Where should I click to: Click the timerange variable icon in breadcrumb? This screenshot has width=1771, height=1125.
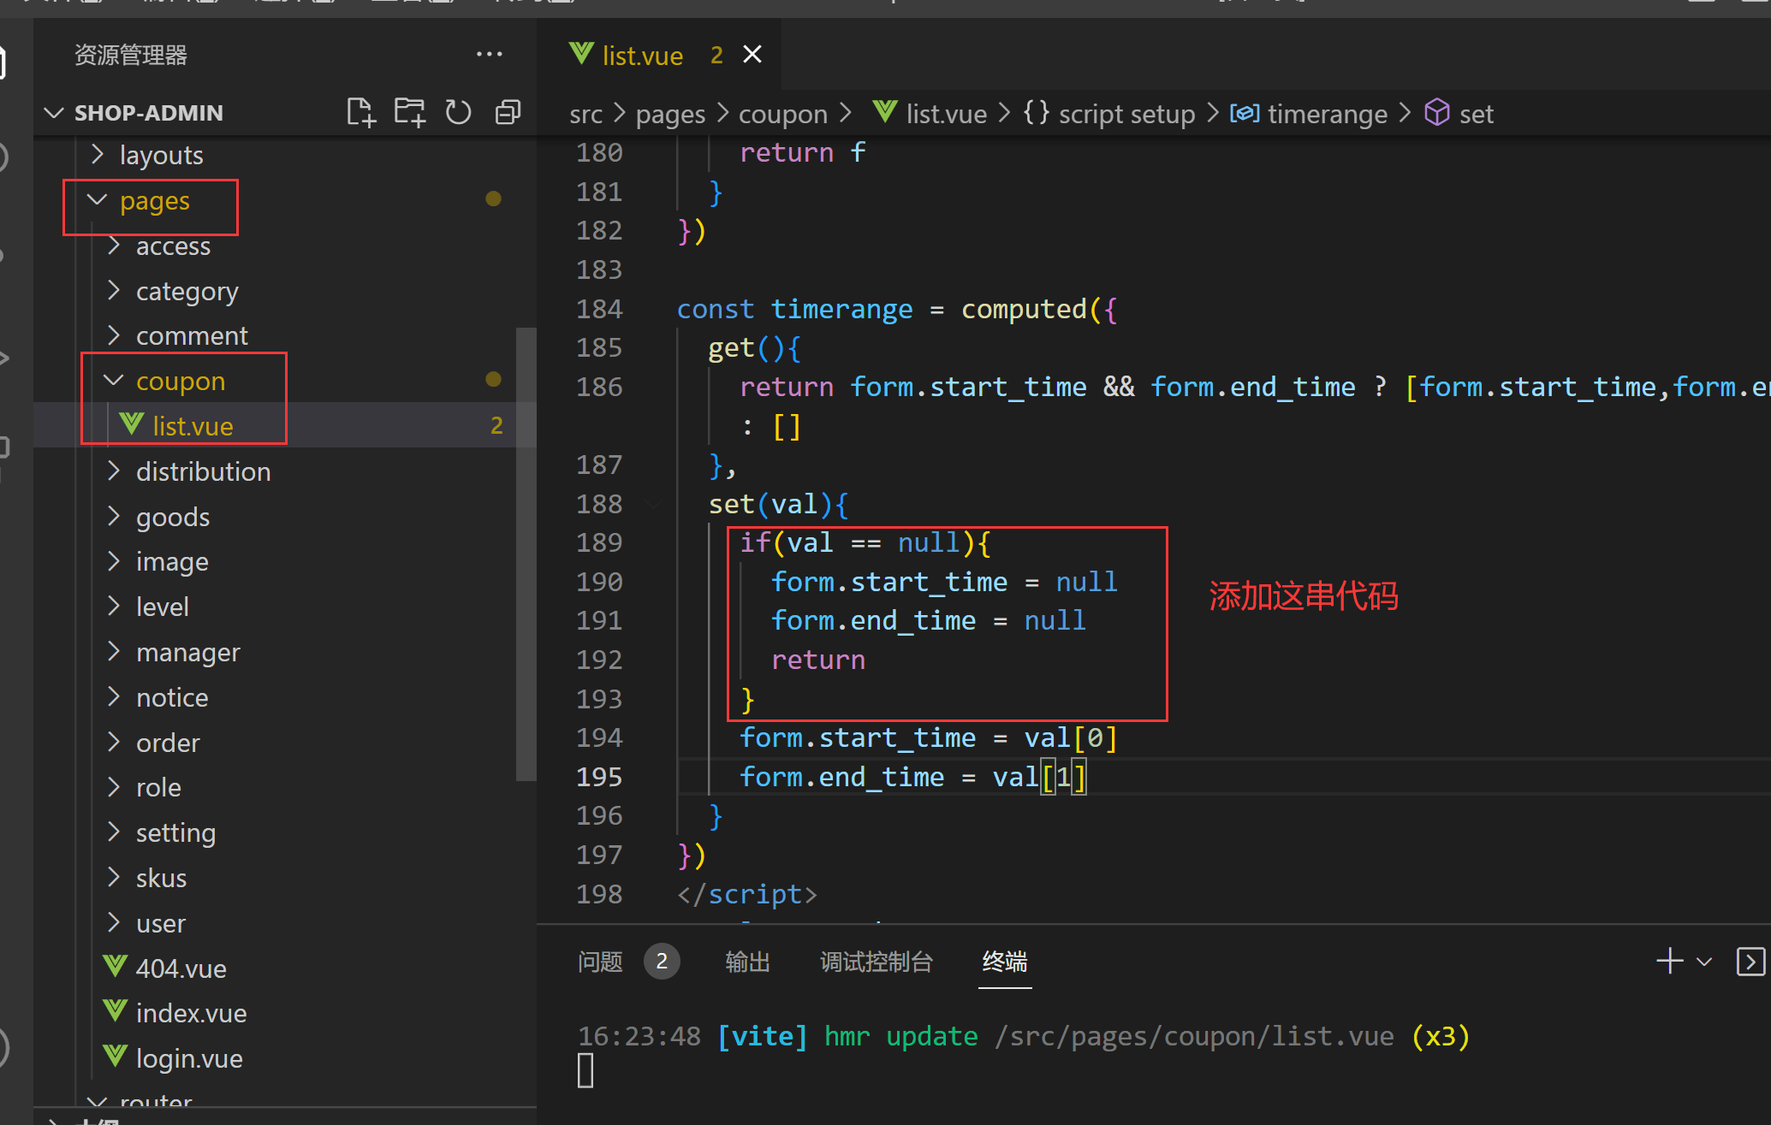pyautogui.click(x=1245, y=113)
